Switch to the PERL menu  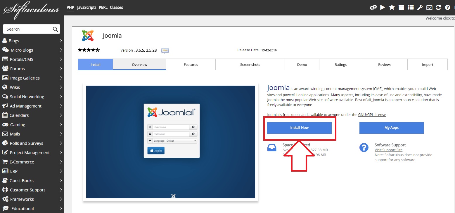coord(103,8)
